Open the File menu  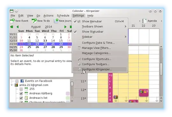13,16
